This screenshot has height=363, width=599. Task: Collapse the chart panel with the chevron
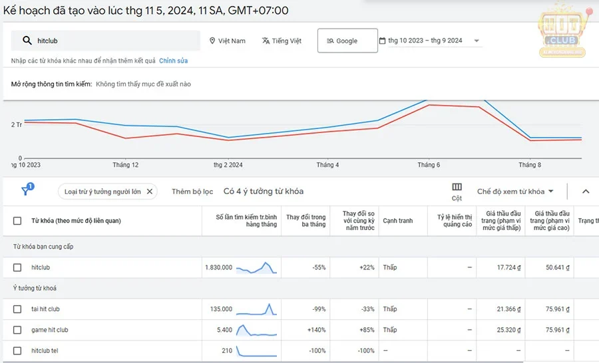click(586, 191)
